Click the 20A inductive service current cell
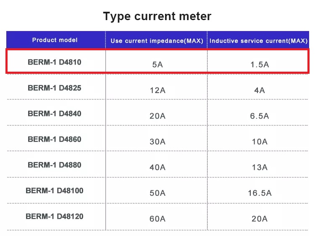315x236 pixels. (x=260, y=219)
